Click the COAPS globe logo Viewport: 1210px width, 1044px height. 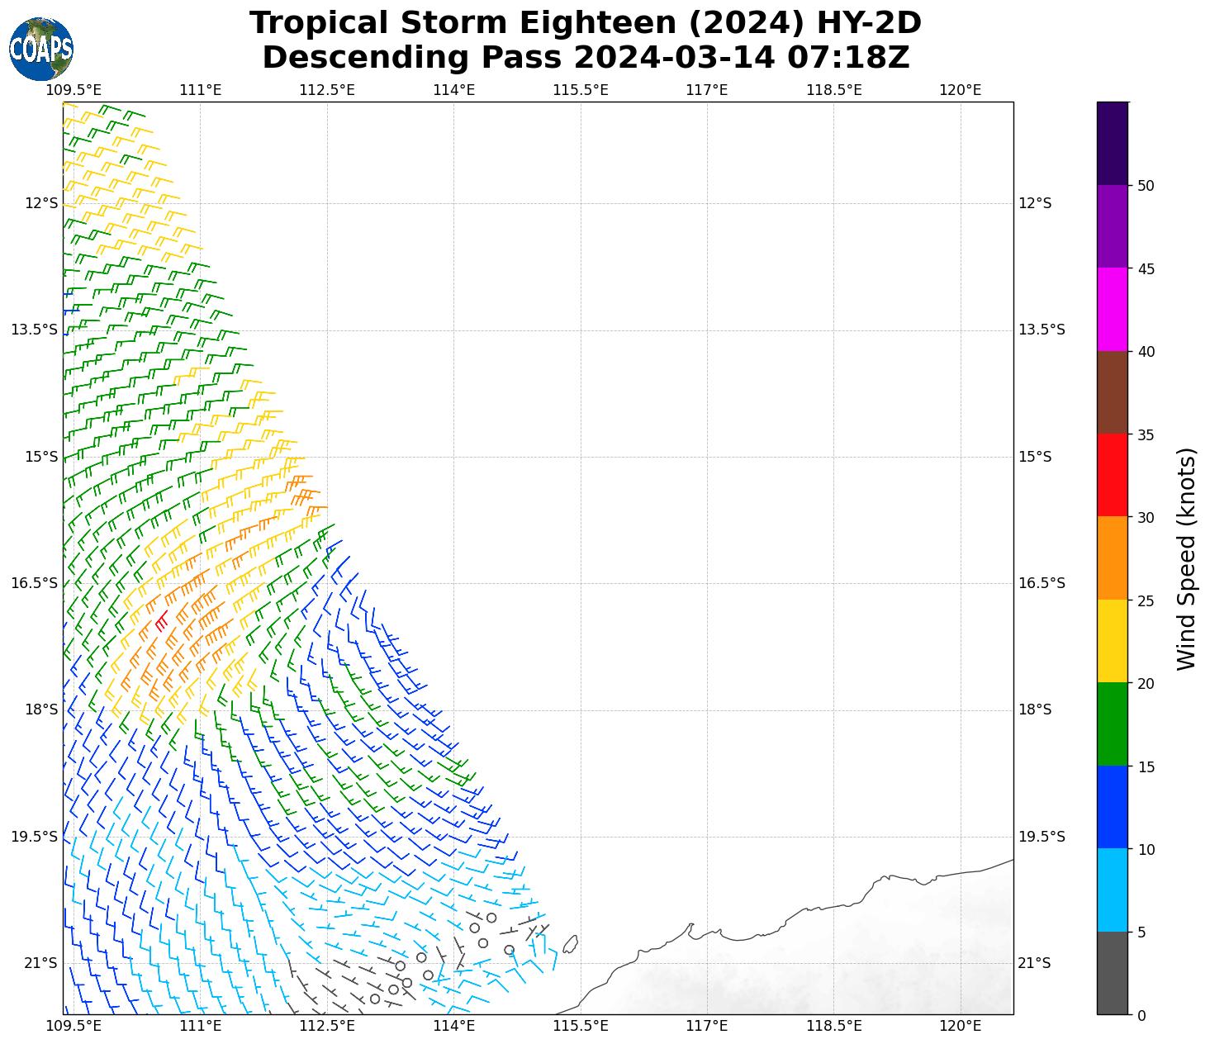point(41,50)
